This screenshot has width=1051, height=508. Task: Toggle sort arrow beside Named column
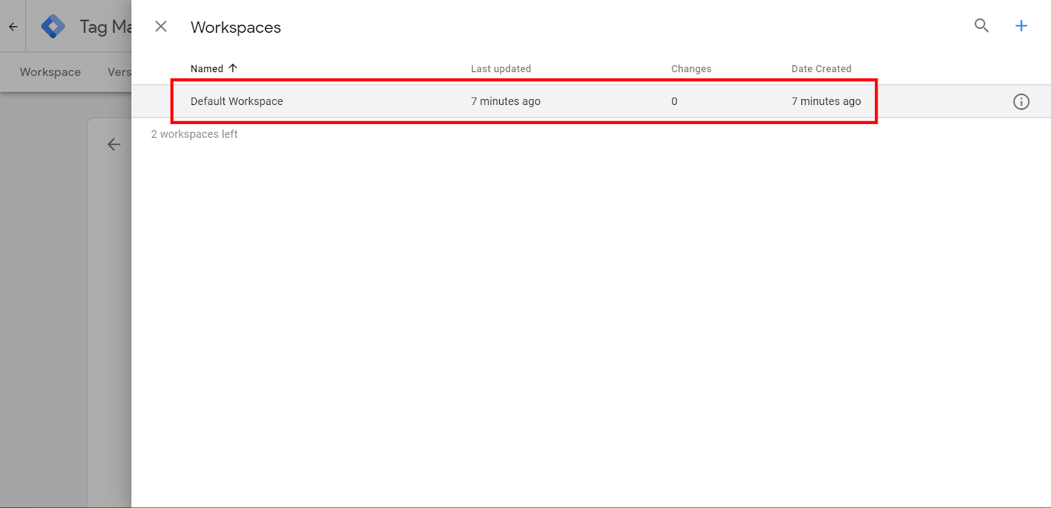point(233,68)
